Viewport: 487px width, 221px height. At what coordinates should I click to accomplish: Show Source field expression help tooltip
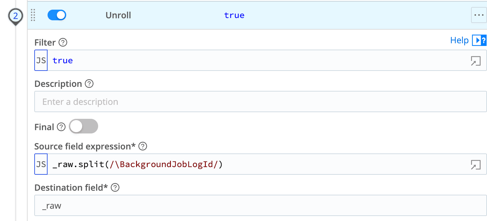click(x=143, y=146)
